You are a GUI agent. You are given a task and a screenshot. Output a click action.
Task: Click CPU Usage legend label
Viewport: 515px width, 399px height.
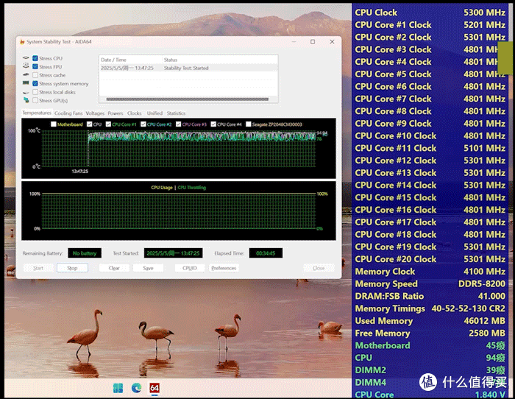162,187
